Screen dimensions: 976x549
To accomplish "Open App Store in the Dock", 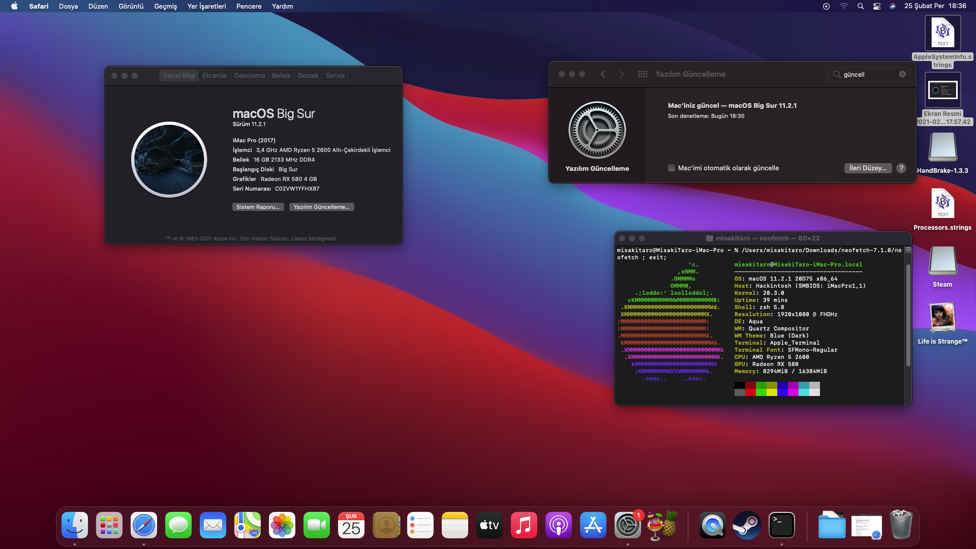I will click(x=593, y=525).
